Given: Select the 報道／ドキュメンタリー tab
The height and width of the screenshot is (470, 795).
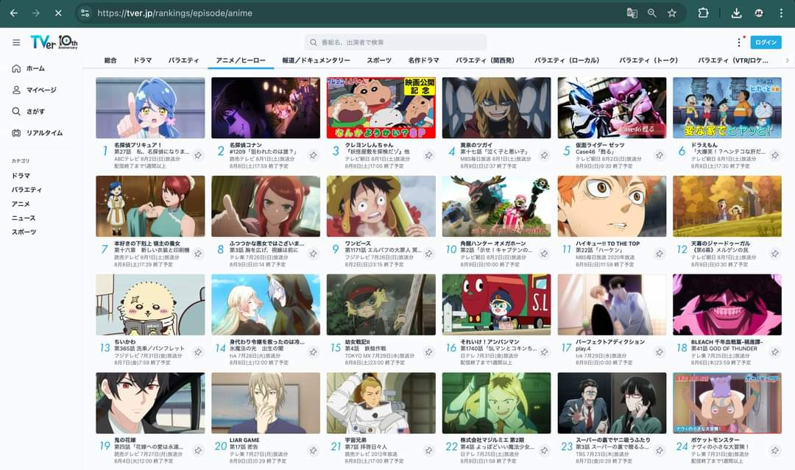Looking at the screenshot, I should [317, 60].
